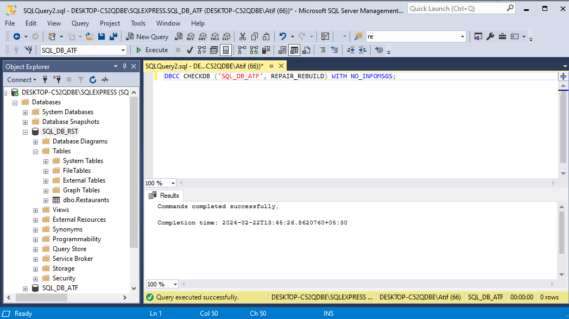Screen dimensions: 569x319
Task: Click the Parse checkmark icon
Action: pyautogui.click(x=190, y=50)
